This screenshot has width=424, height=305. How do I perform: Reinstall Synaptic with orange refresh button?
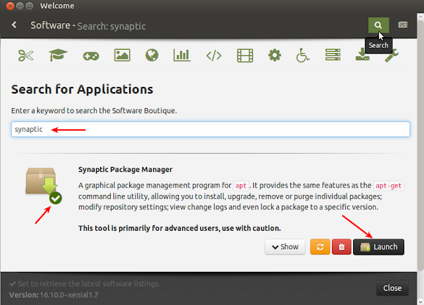320,247
